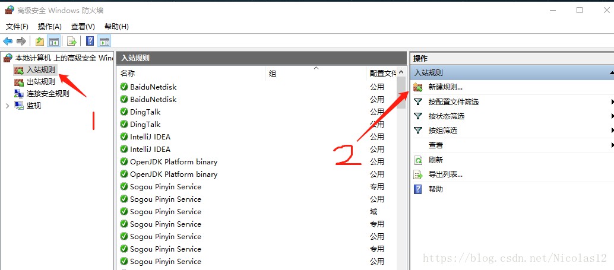Toggle the show/hide console tree icon
Image resolution: width=614 pixels, height=270 pixels.
53,41
